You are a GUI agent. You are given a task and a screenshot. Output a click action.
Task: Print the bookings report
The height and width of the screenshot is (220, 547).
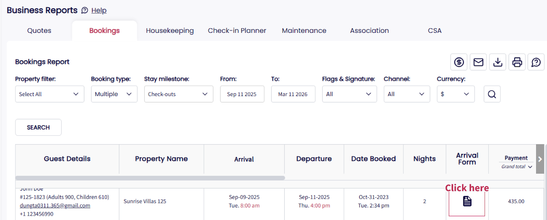[x=517, y=62]
